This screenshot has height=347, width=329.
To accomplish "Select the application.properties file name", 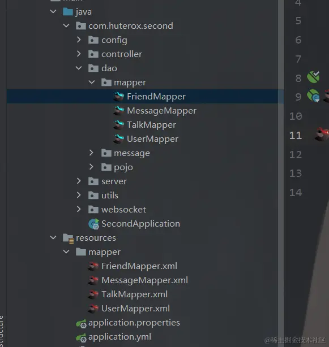I will (x=134, y=323).
